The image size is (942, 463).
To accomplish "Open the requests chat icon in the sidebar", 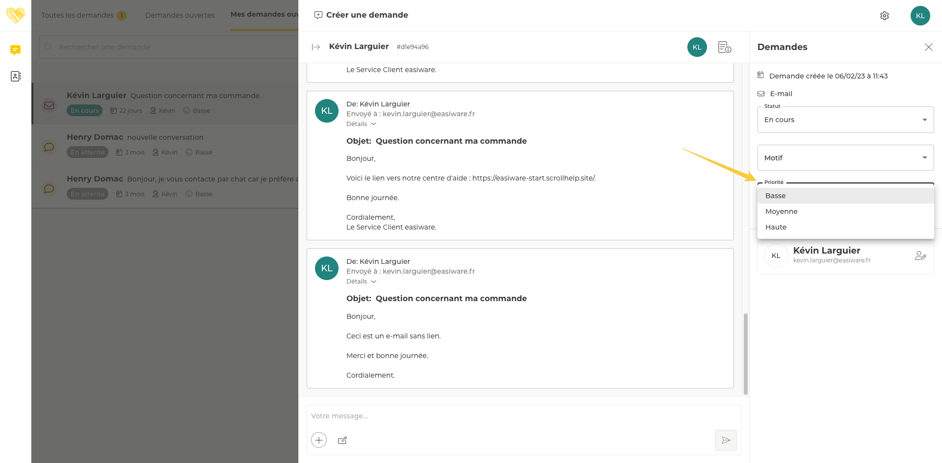I will (x=16, y=50).
